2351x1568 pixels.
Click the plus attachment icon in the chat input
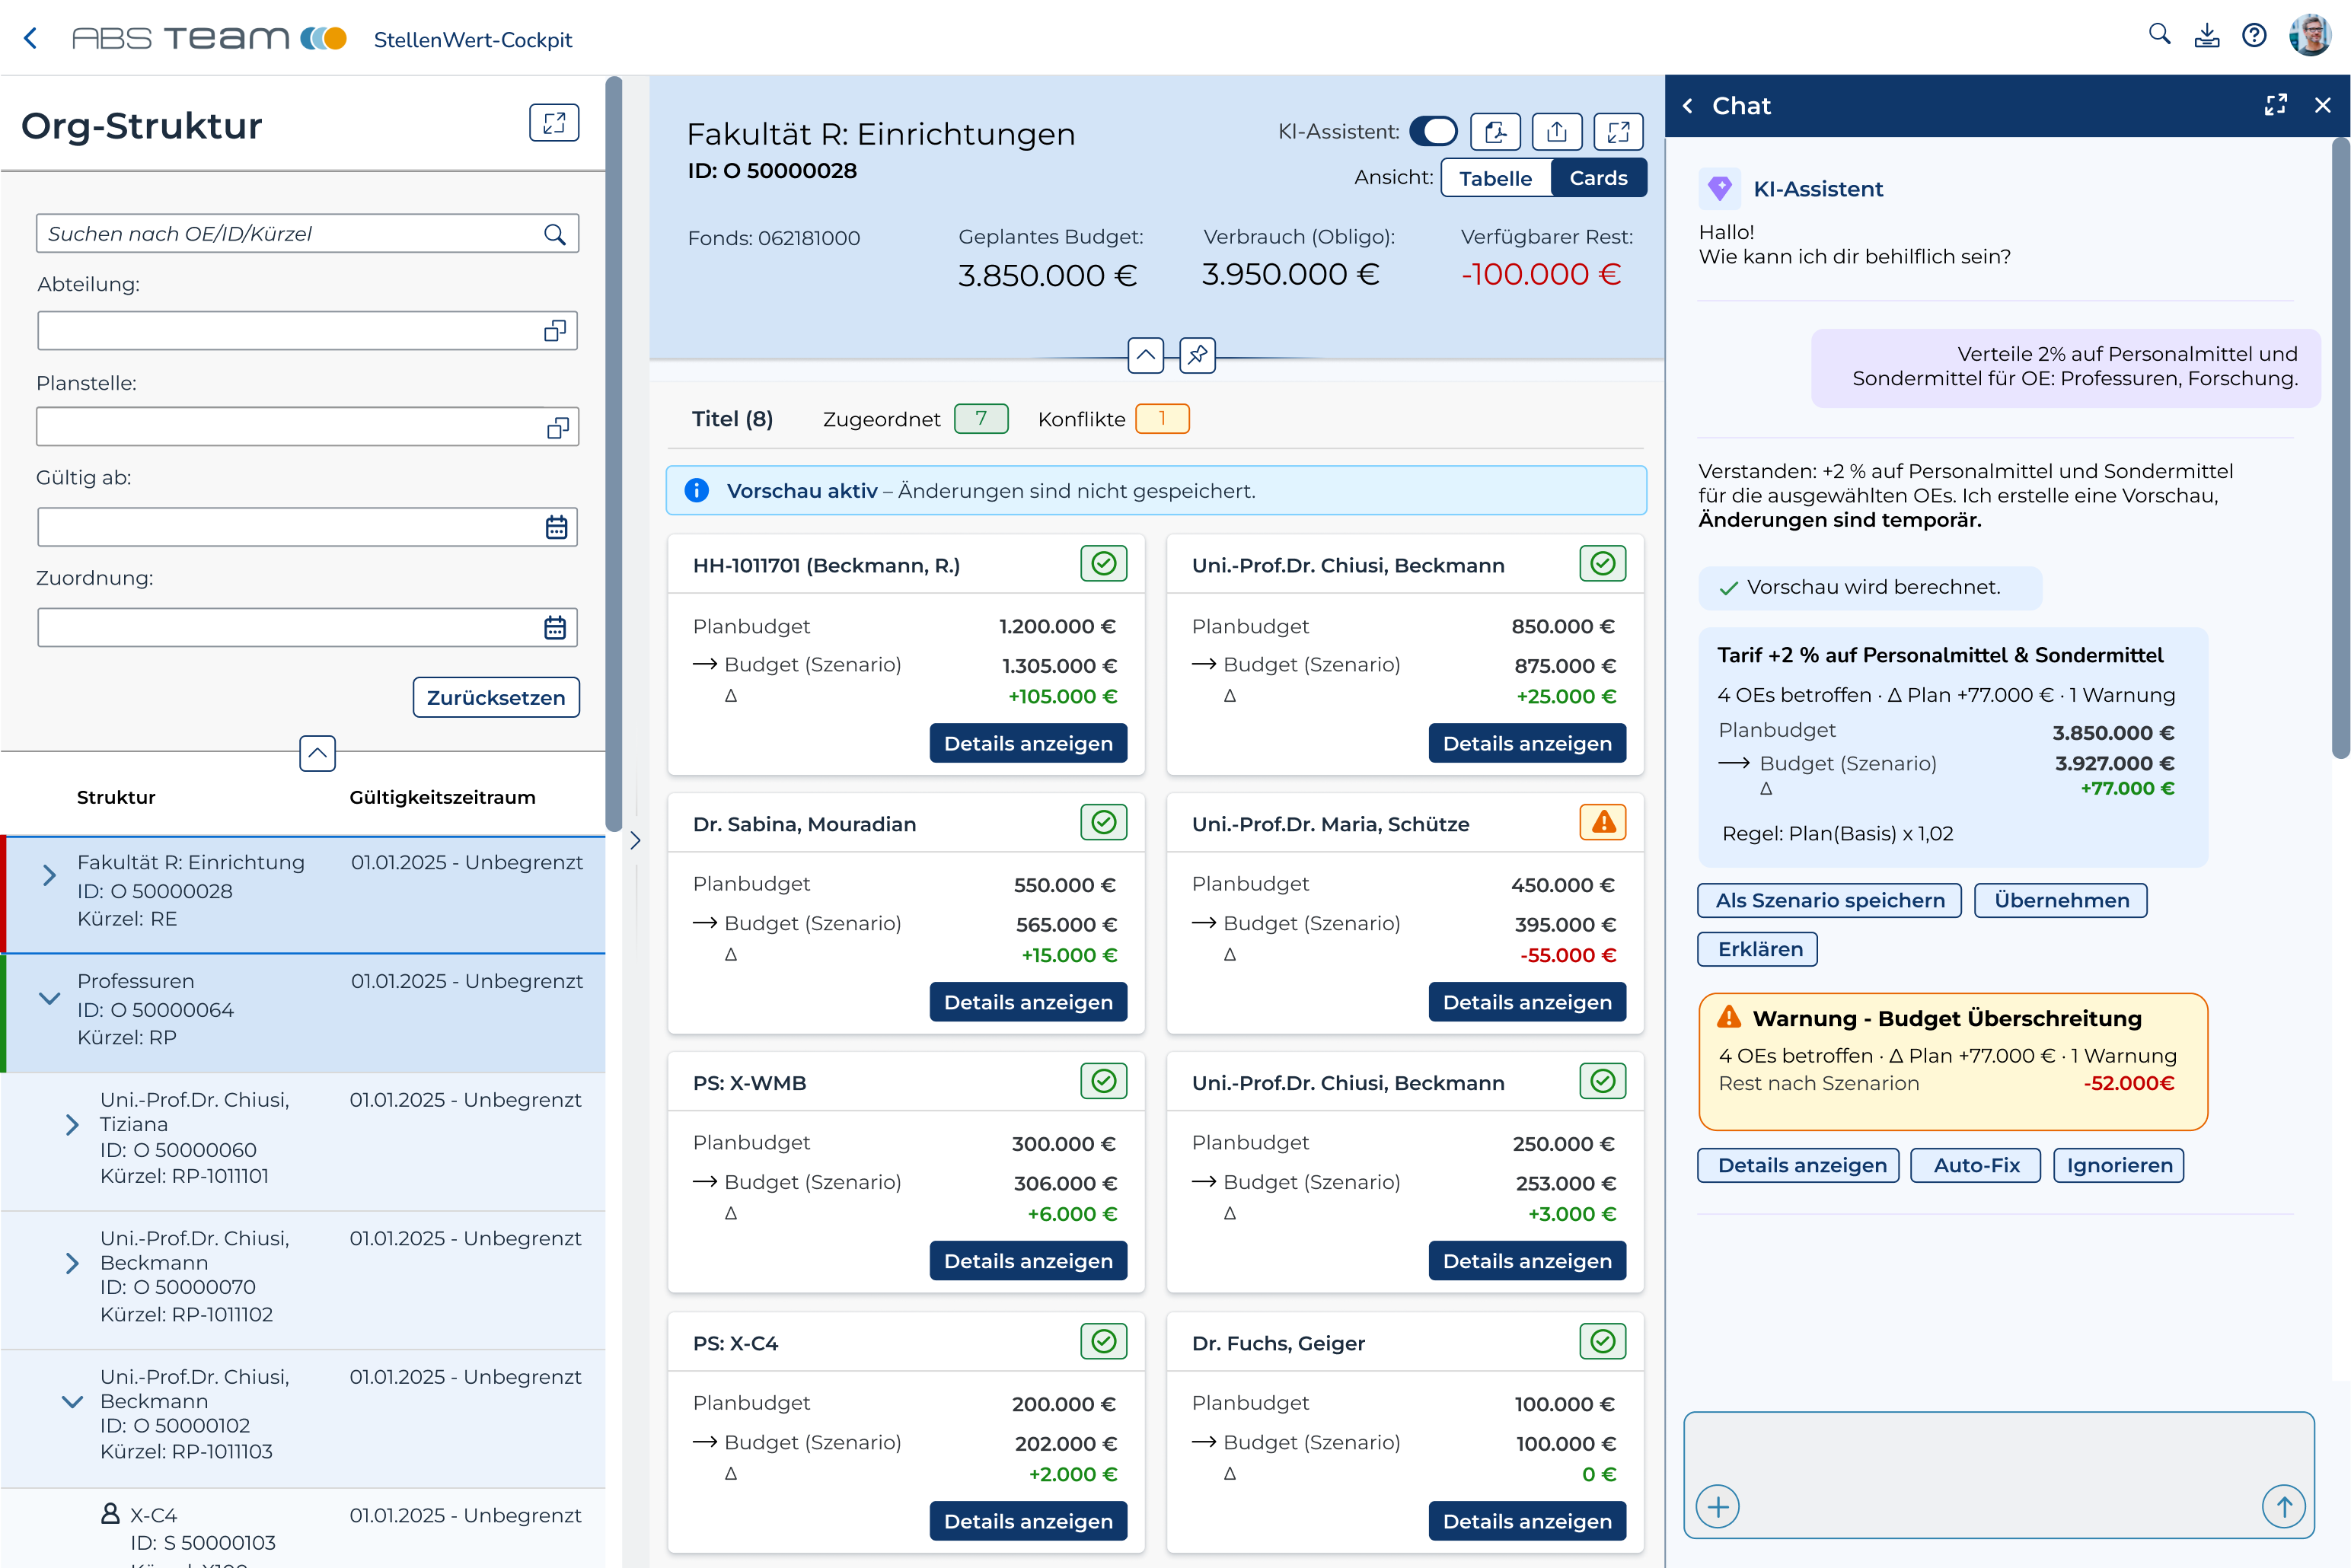pyautogui.click(x=1718, y=1506)
